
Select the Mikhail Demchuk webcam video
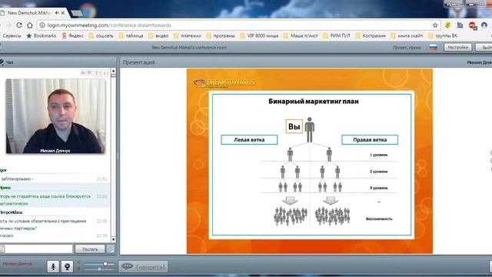(x=56, y=116)
